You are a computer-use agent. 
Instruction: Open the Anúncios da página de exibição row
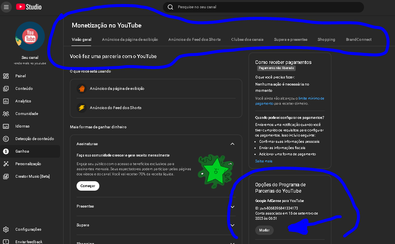click(156, 89)
